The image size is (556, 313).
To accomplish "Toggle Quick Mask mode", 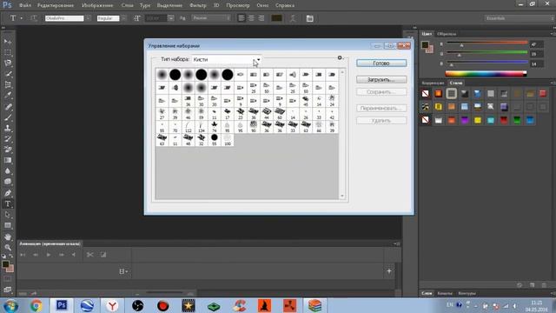I will (x=8, y=279).
